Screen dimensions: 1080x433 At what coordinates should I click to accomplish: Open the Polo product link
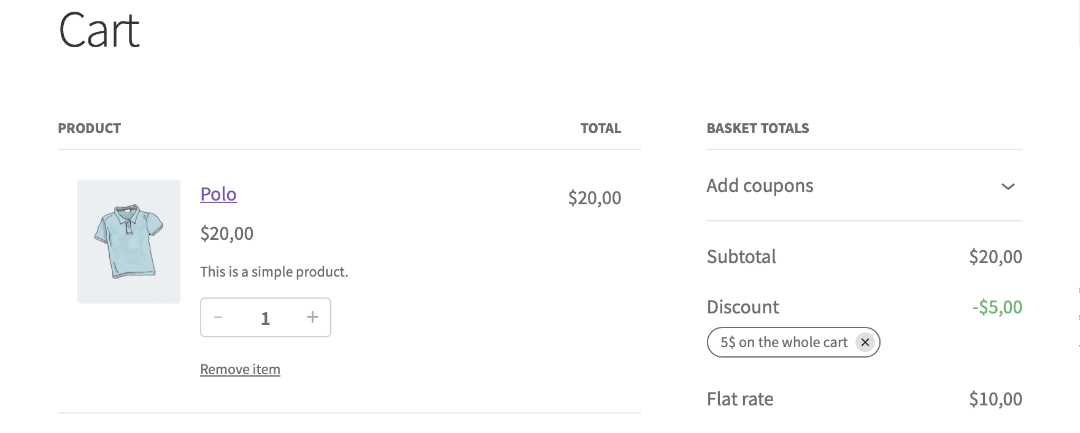pyautogui.click(x=218, y=194)
